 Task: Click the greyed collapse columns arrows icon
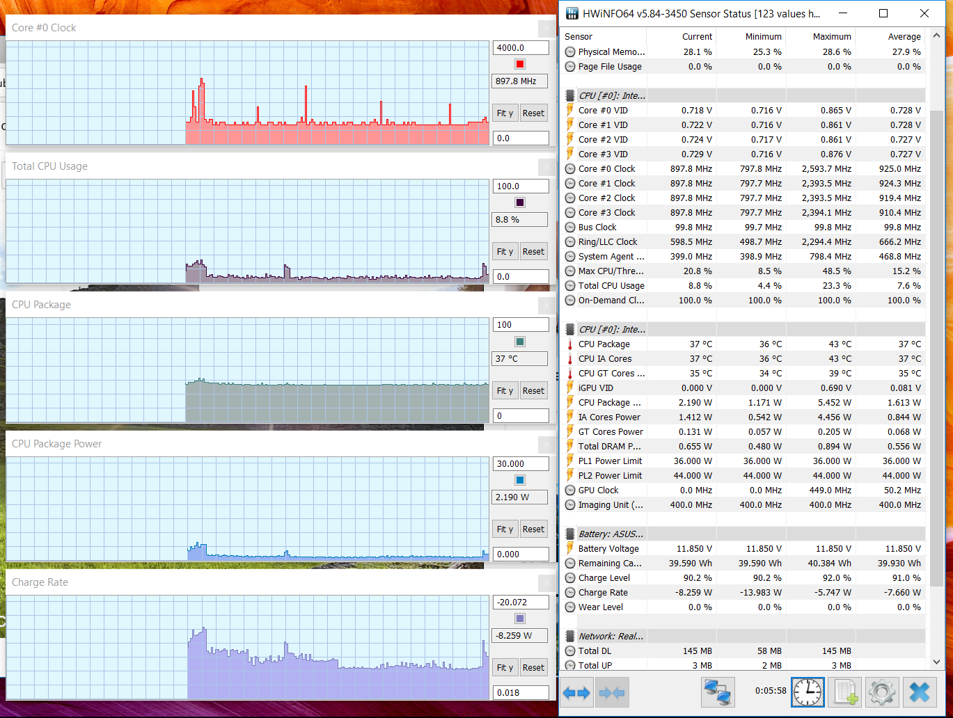(x=612, y=692)
